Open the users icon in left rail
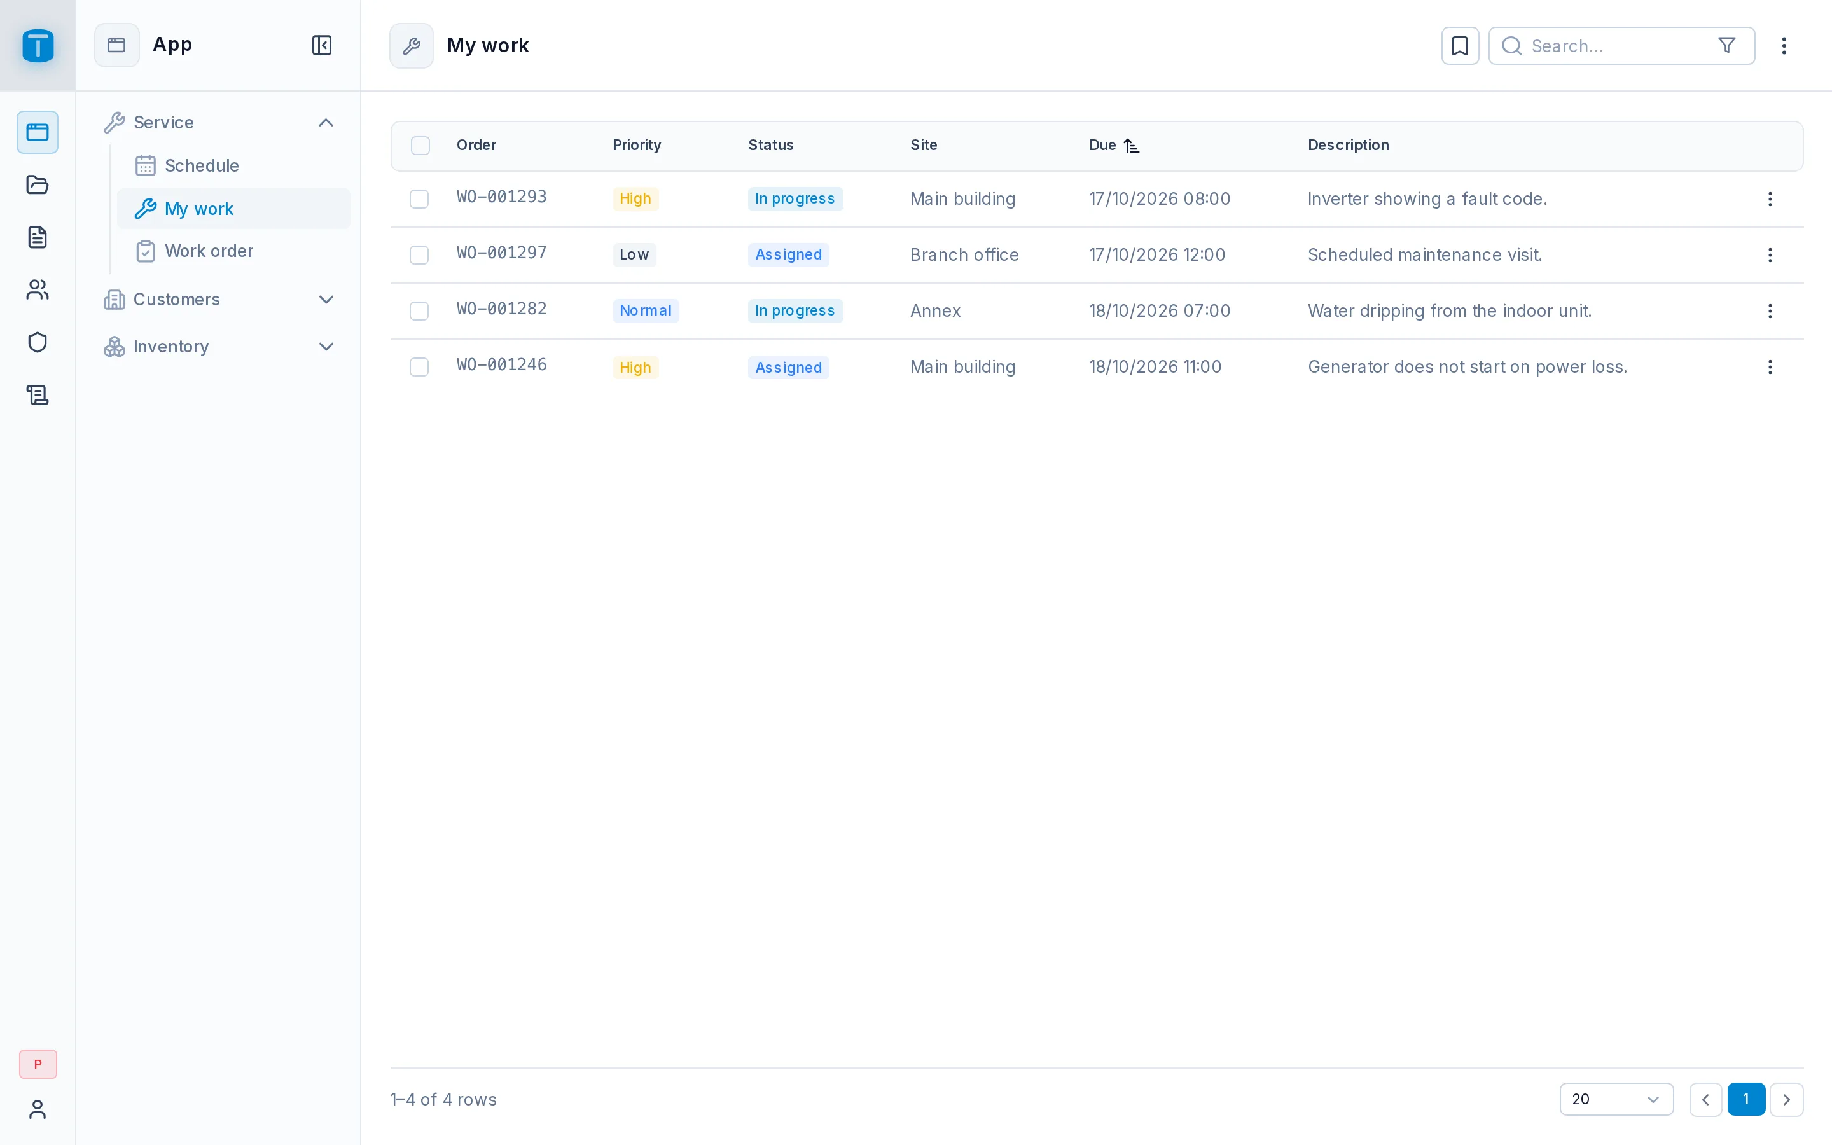The image size is (1832, 1145). pos(38,289)
